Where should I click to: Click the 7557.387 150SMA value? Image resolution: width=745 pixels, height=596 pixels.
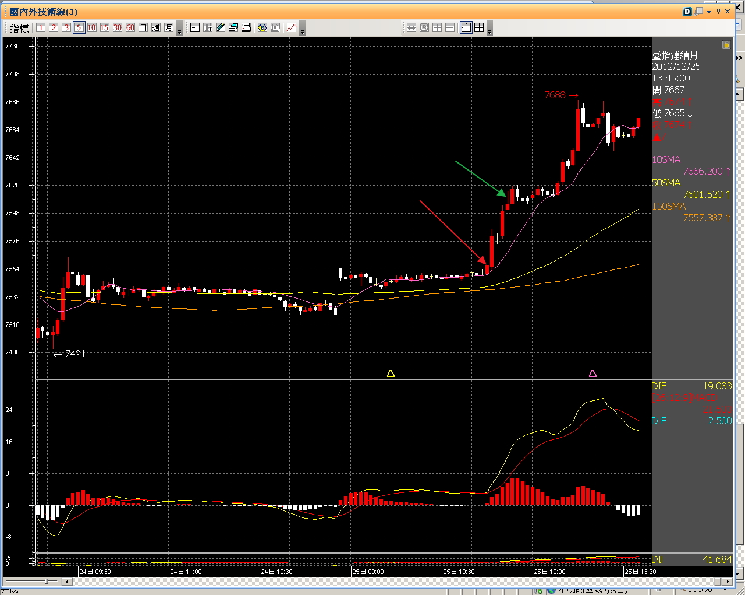pyautogui.click(x=703, y=218)
